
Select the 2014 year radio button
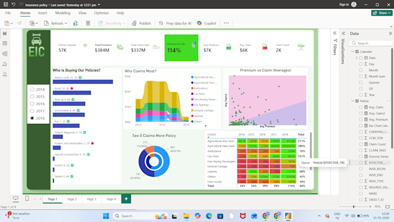point(32,89)
